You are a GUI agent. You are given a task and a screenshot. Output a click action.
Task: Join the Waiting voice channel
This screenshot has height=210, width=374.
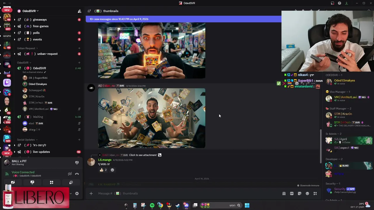coord(48,117)
